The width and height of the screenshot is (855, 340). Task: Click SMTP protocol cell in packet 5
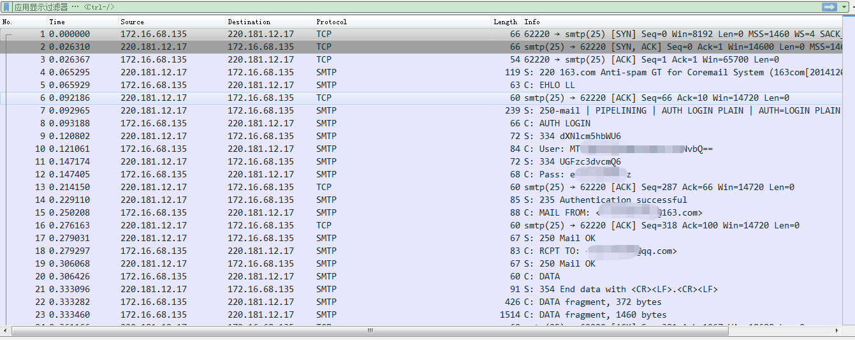tap(326, 85)
